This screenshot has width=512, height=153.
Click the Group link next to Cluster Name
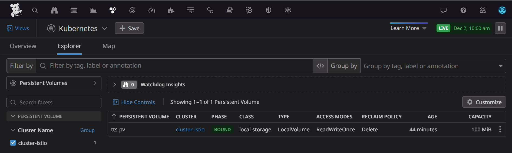coord(87,130)
